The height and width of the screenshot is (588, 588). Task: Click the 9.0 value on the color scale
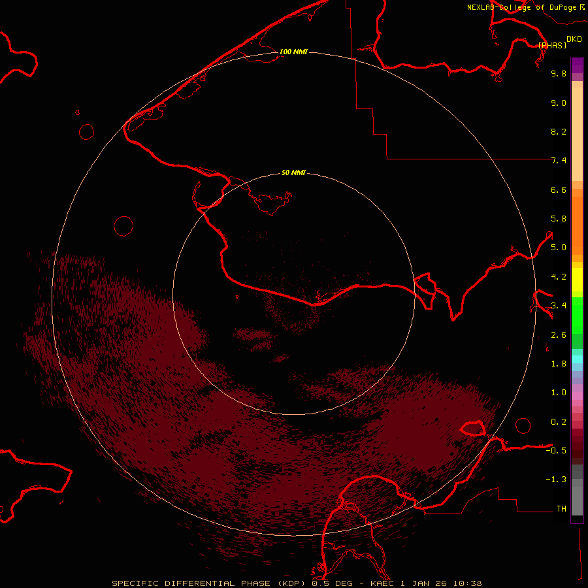click(559, 103)
